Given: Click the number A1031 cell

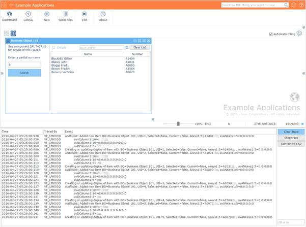Looking at the screenshot, I should coord(130,62).
